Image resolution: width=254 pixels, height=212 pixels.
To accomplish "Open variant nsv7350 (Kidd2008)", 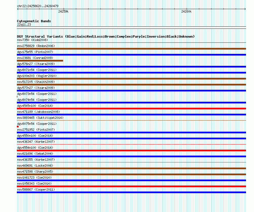I will pos(33,40).
